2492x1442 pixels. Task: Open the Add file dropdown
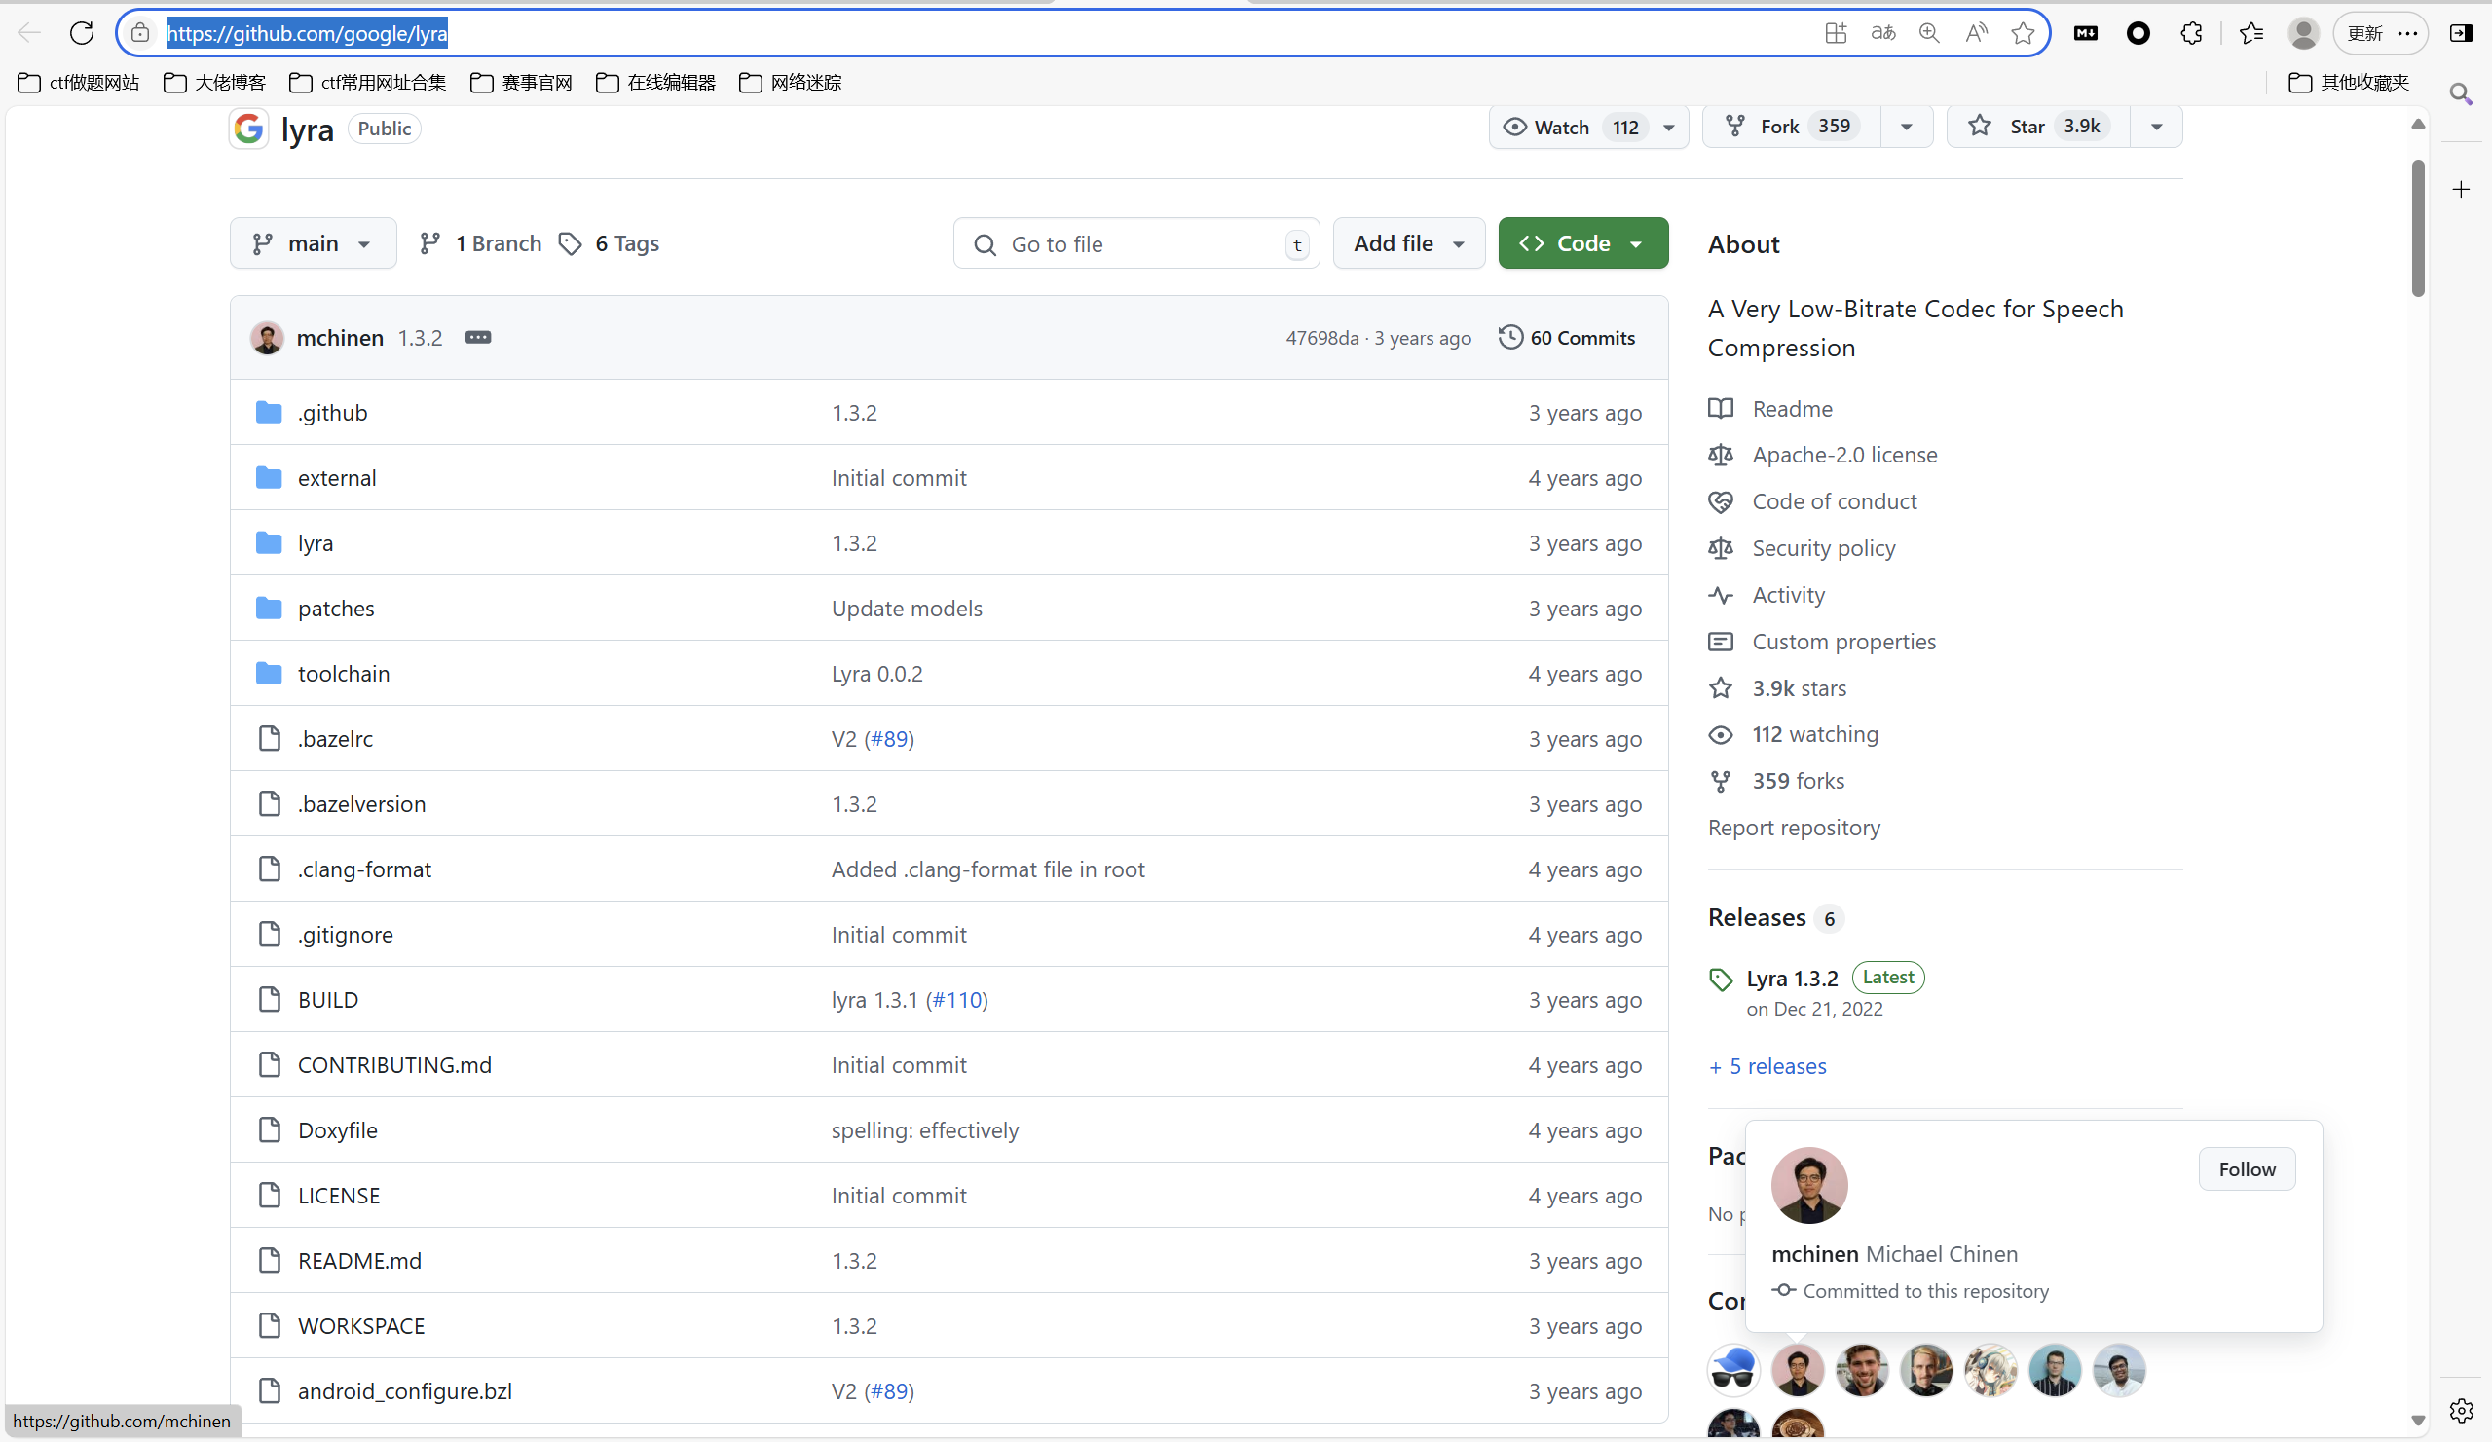click(x=1409, y=243)
